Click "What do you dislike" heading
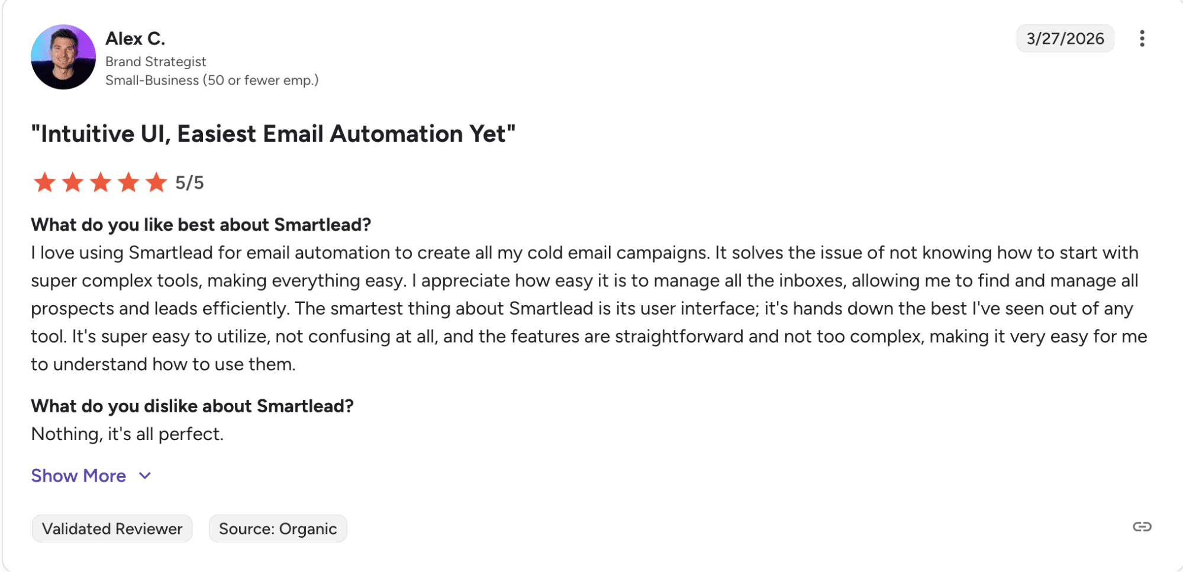 click(x=192, y=406)
